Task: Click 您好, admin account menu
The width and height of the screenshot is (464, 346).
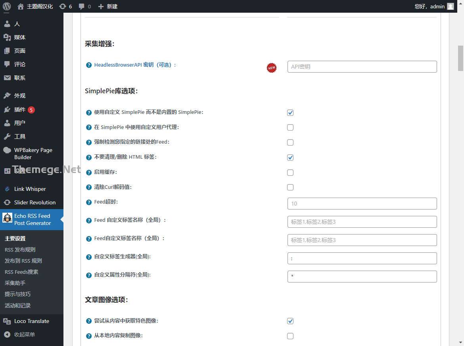Action: point(434,6)
